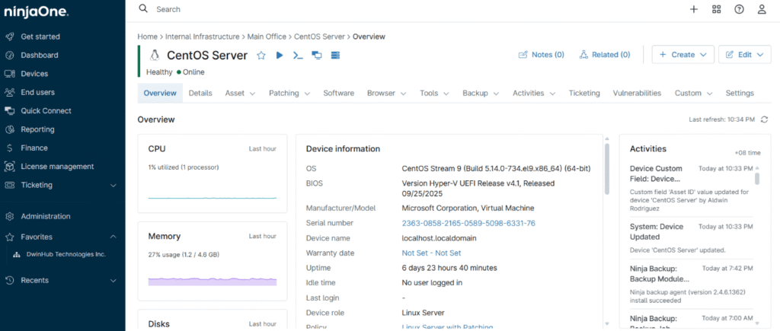Open Administration gear icon
The width and height of the screenshot is (780, 331).
click(x=9, y=217)
